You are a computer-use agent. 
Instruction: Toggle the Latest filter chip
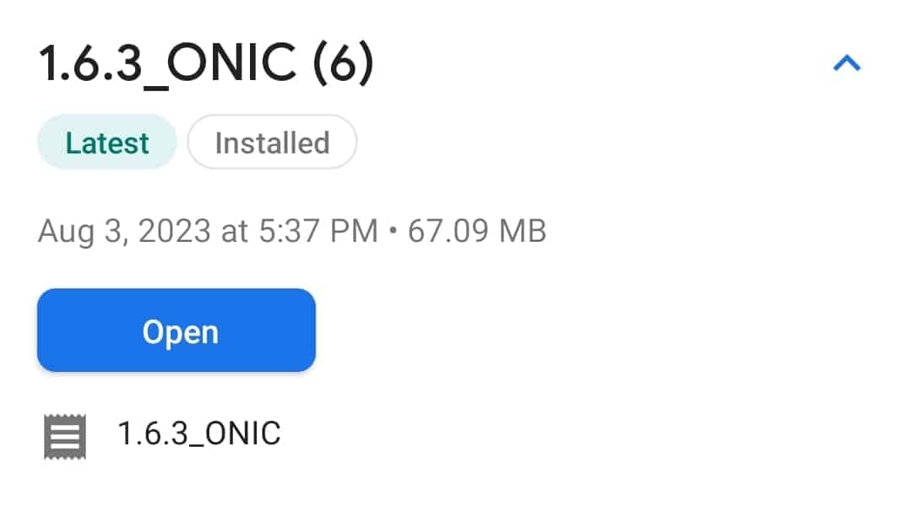[106, 142]
